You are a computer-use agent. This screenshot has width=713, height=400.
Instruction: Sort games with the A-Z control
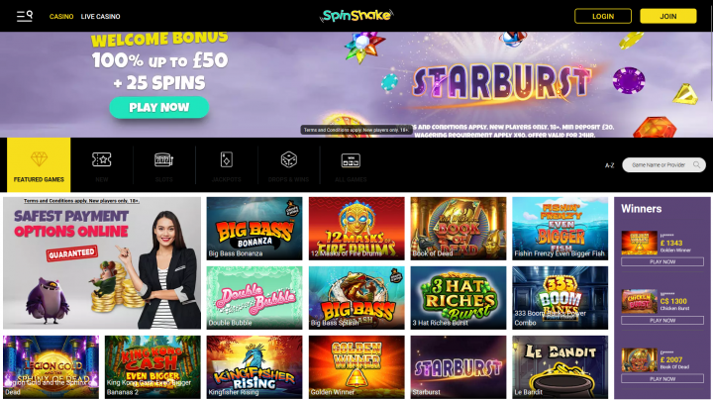[609, 165]
